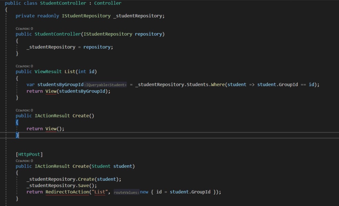
Task: Click the CodeLens references link above StudentController constructor
Action: [x=24, y=29]
